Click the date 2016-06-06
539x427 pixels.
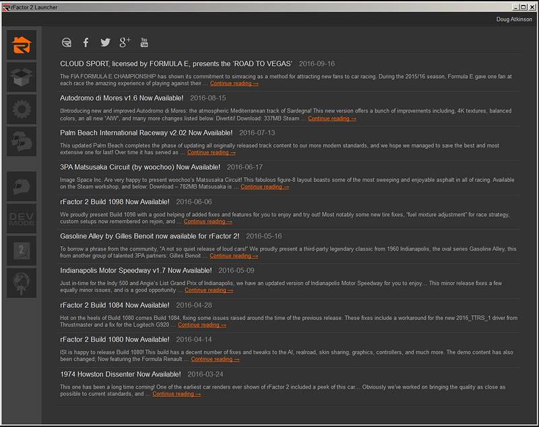click(x=194, y=201)
